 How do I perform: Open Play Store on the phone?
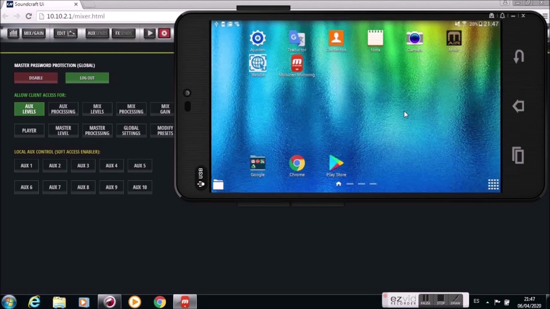[x=336, y=167]
